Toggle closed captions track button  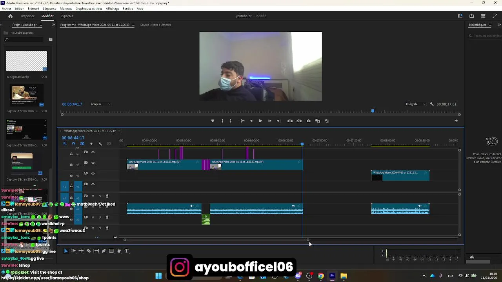pyautogui.click(x=109, y=144)
